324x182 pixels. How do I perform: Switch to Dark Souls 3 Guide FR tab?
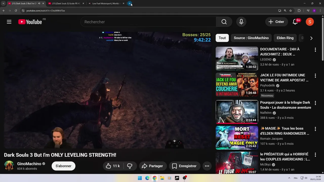pos(66,4)
